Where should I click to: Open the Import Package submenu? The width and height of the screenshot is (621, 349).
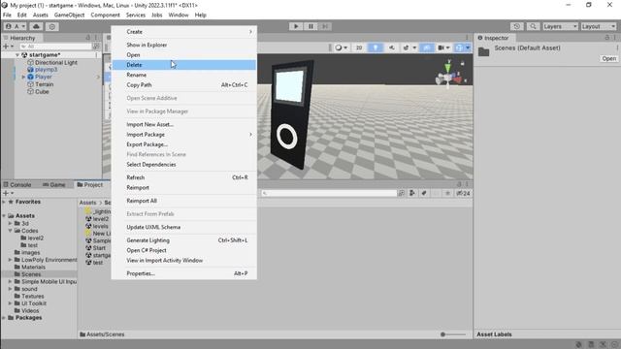[x=184, y=135]
